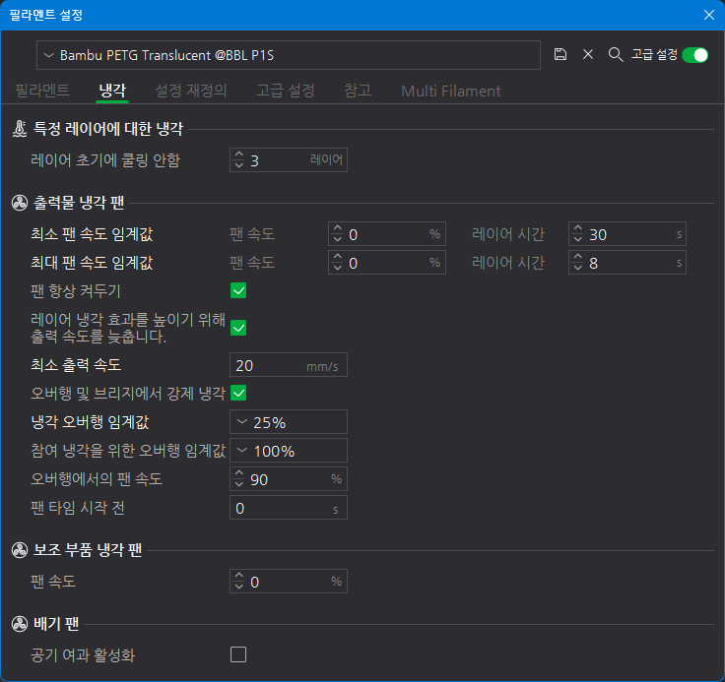Image resolution: width=725 pixels, height=682 pixels.
Task: Increase 최대 팬 속도 임계값 fan speed
Action: click(x=337, y=258)
